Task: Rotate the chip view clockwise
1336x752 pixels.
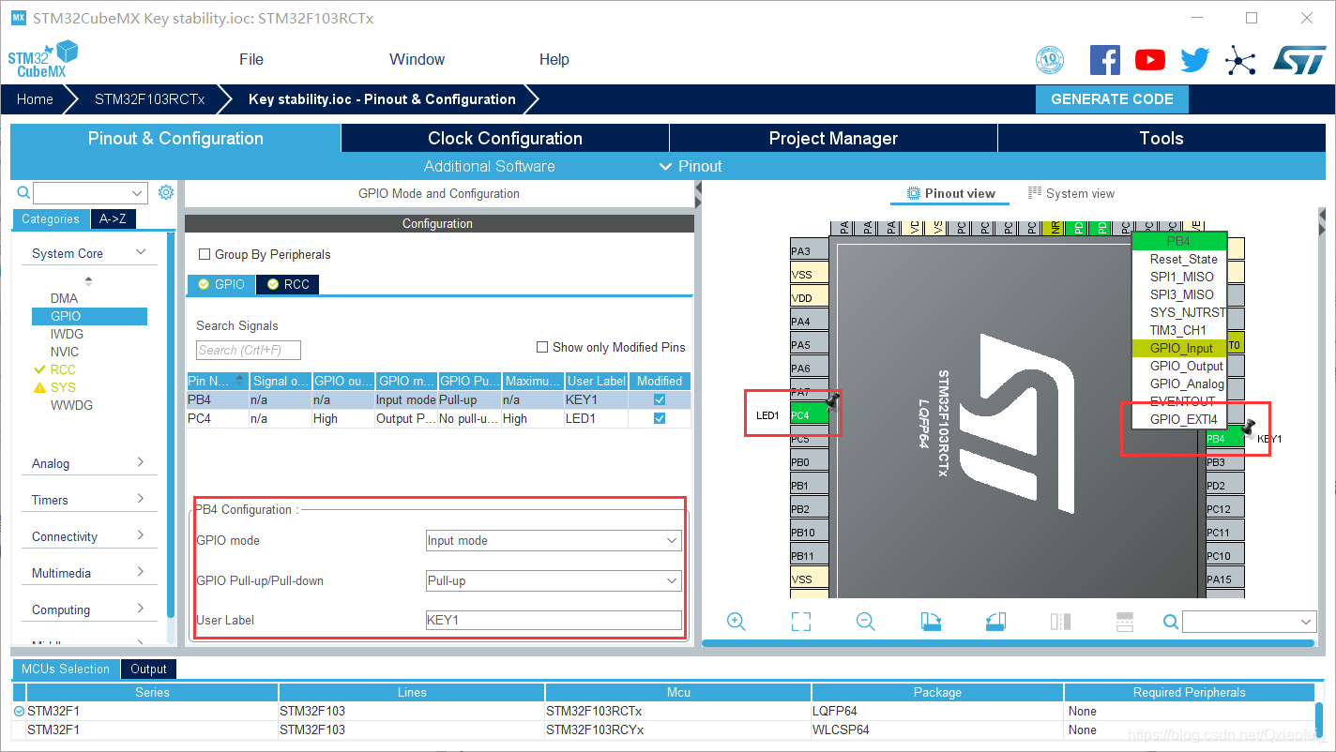Action: tap(931, 621)
